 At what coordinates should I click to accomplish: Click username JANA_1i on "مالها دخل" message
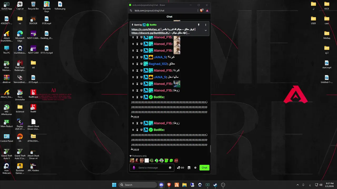click(160, 77)
